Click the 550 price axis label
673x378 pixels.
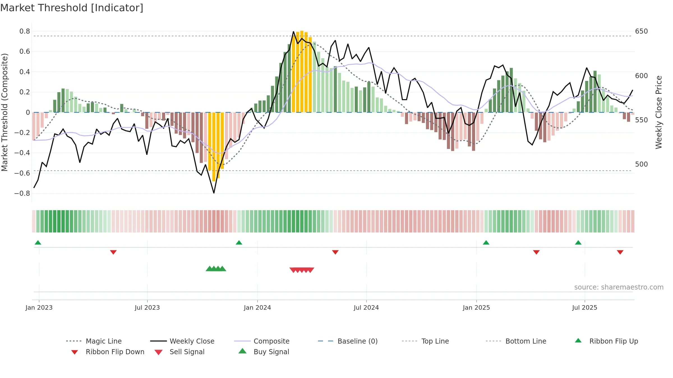pyautogui.click(x=642, y=120)
